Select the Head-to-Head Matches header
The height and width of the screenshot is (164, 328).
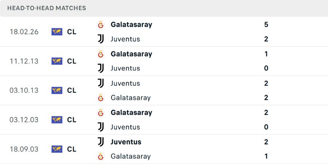pos(47,8)
